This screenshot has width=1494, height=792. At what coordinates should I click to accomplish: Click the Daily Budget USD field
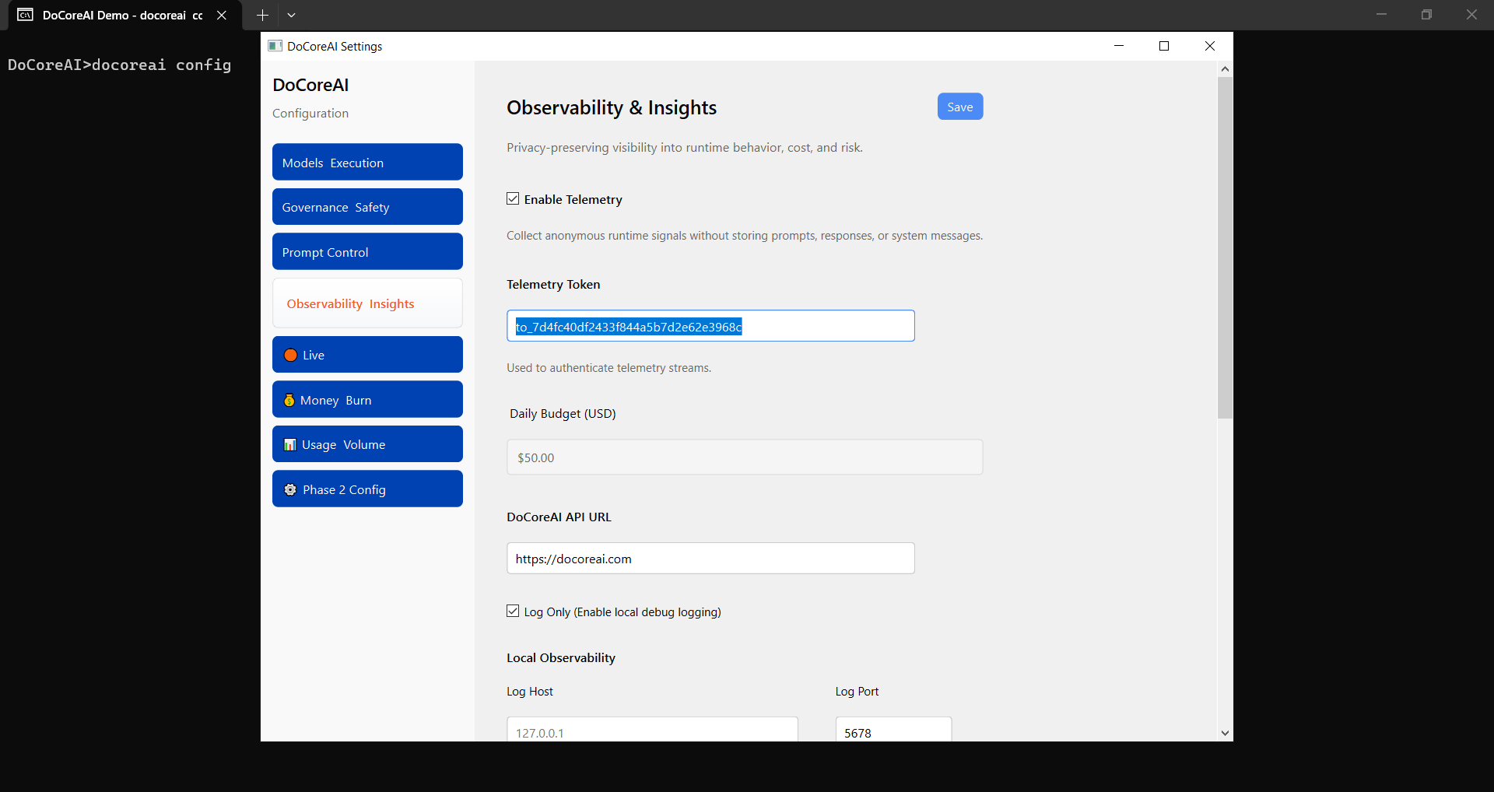pyautogui.click(x=745, y=457)
